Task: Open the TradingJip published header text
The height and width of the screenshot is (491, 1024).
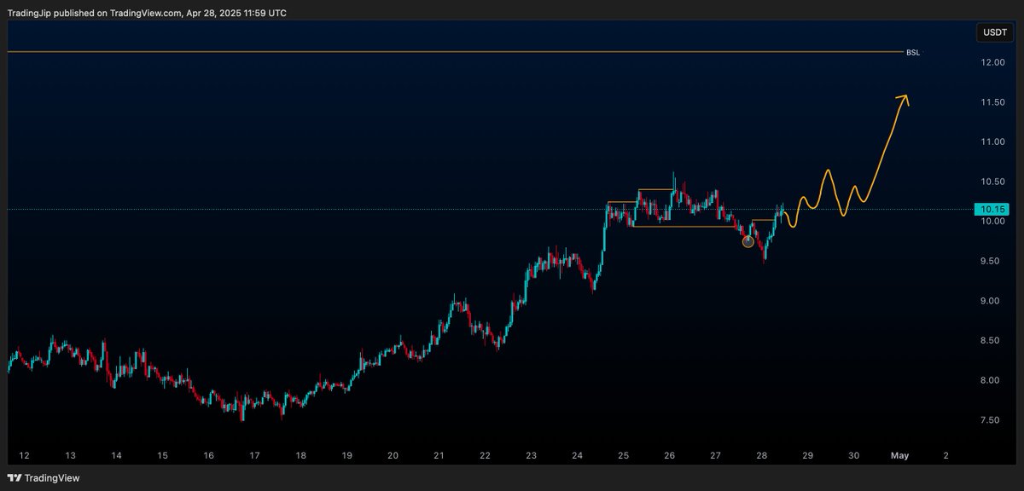Action: tap(148, 13)
